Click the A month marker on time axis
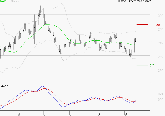The width and height of the screenshot is (165, 116). (99, 114)
